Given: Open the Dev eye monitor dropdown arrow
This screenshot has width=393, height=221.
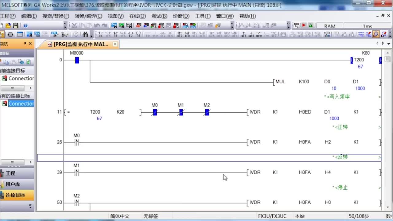Looking at the screenshot, I should tap(58, 34).
